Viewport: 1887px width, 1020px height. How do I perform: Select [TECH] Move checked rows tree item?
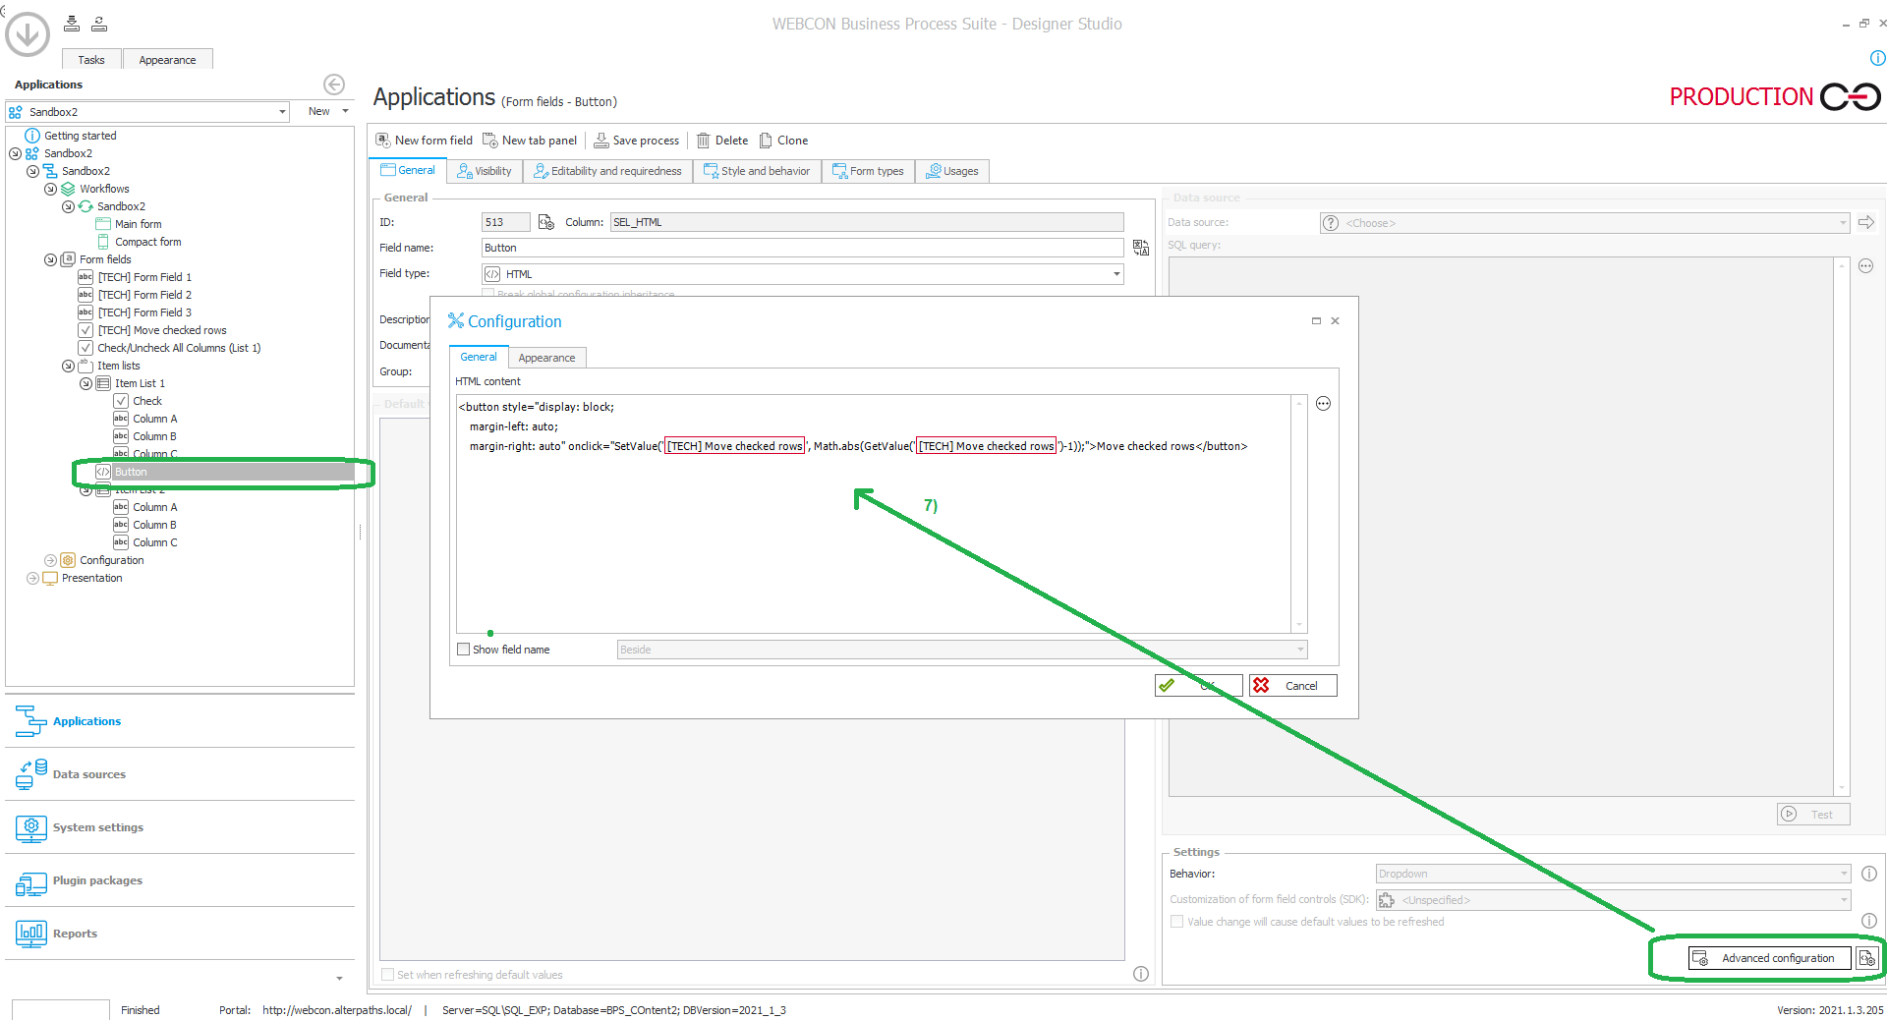162,330
